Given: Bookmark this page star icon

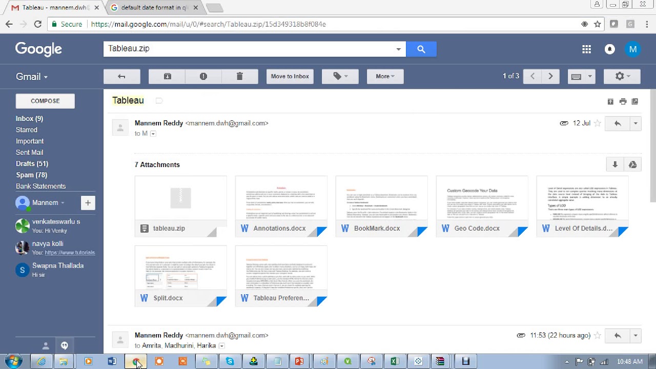Looking at the screenshot, I should (x=598, y=24).
